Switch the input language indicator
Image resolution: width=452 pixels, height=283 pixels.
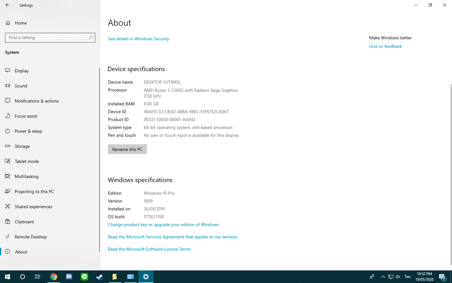pyautogui.click(x=407, y=277)
